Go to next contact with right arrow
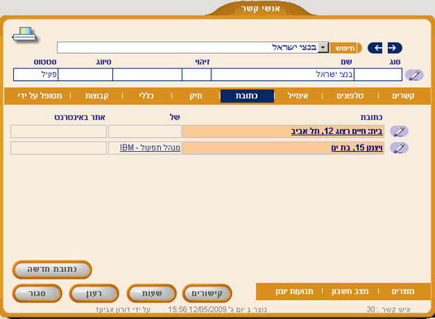435x319 pixels. [x=395, y=48]
